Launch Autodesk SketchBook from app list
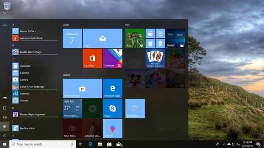The width and height of the screenshot is (264, 148). pos(35,38)
